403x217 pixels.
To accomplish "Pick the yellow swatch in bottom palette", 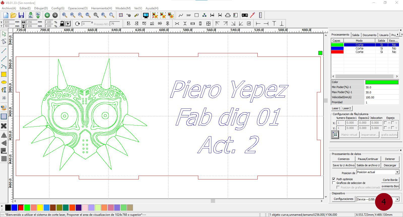I will coord(40,208).
